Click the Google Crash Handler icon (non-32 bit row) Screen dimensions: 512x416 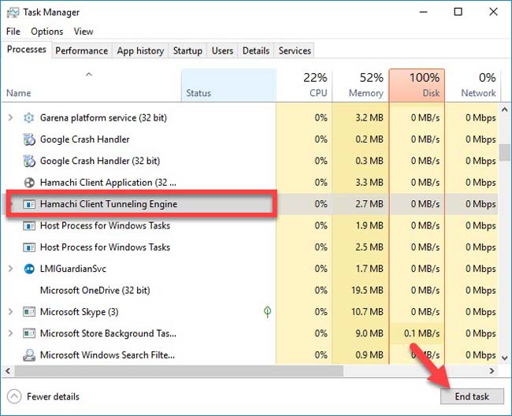(28, 139)
